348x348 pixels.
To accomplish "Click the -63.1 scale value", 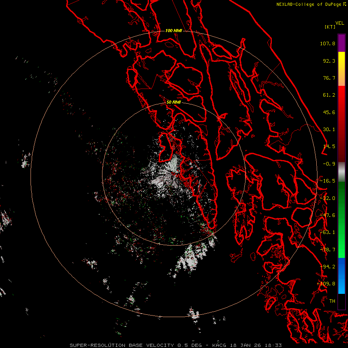I will coord(328,232).
